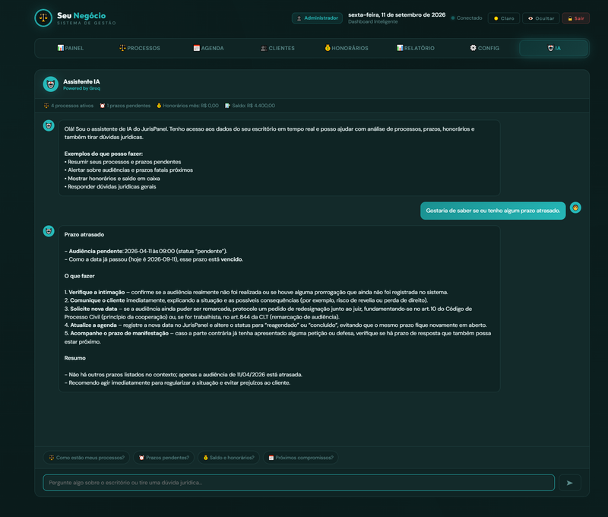Image resolution: width=608 pixels, height=517 pixels.
Task: Click the Conectado connection status
Action: (467, 18)
